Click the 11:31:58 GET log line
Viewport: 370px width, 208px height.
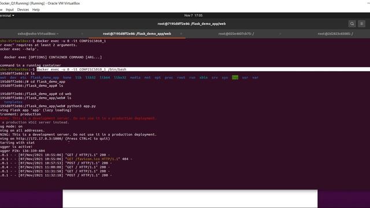tap(55, 171)
